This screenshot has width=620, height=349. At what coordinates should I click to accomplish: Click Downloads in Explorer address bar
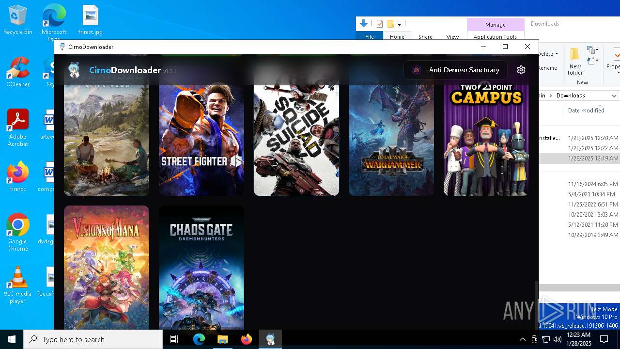571,95
